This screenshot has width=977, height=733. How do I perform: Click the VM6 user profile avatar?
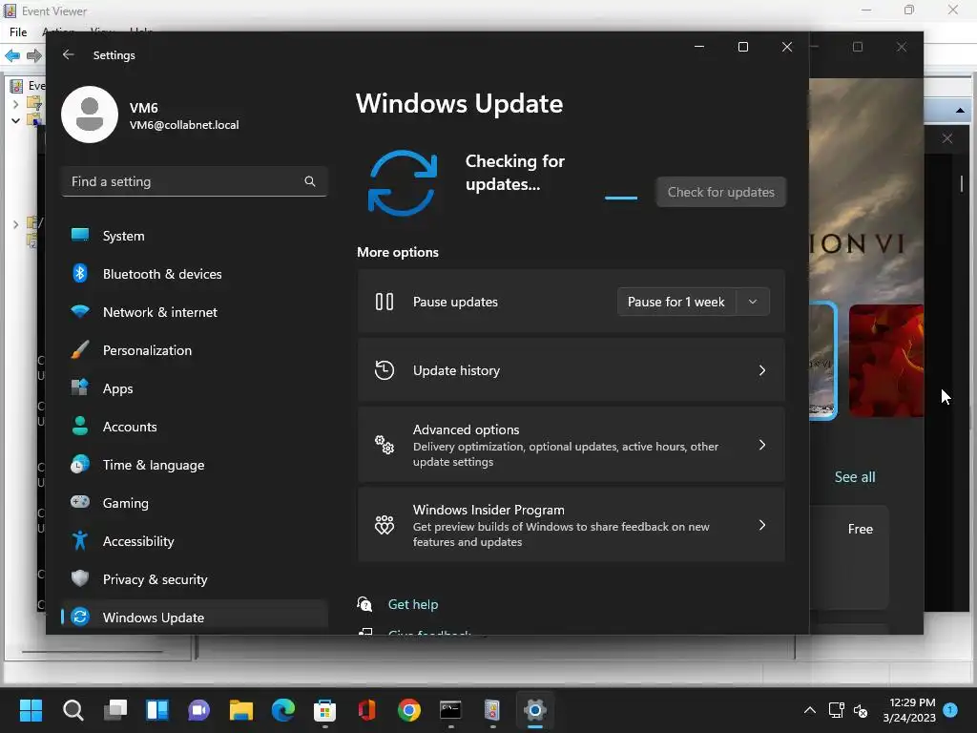point(90,115)
